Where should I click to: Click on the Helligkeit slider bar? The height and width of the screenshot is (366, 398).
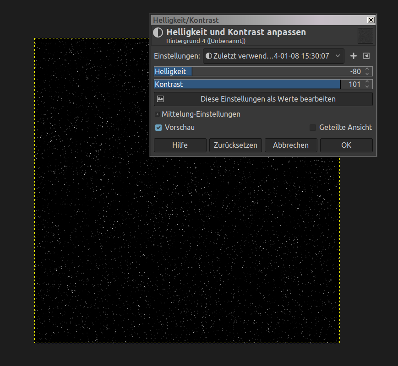pyautogui.click(x=263, y=71)
